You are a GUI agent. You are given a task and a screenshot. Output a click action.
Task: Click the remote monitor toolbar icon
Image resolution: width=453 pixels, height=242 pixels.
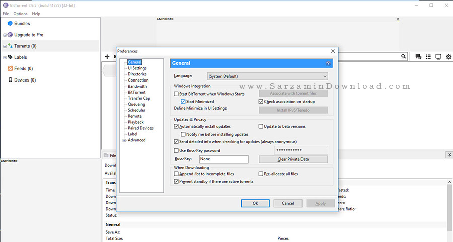[x=438, y=57]
